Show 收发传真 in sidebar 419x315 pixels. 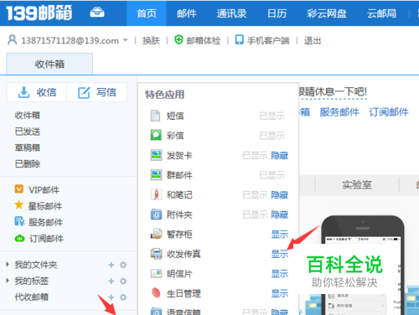[x=280, y=254]
